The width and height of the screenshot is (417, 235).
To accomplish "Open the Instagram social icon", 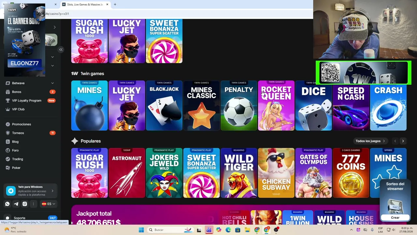I will pyautogui.click(x=25, y=204).
